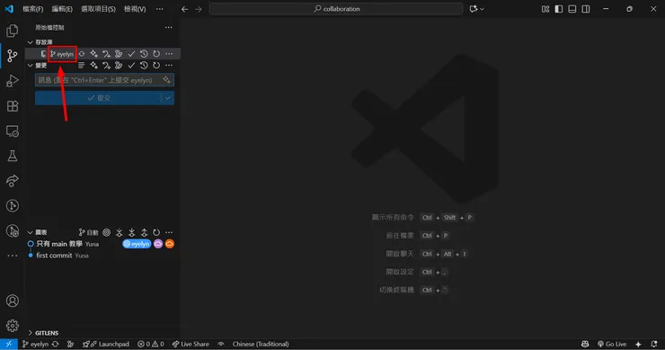Generate commit message sparkle in repository row

pos(93,54)
